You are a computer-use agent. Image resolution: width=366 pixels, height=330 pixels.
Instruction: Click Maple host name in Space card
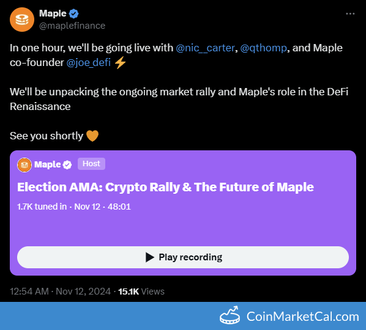pyautogui.click(x=48, y=164)
